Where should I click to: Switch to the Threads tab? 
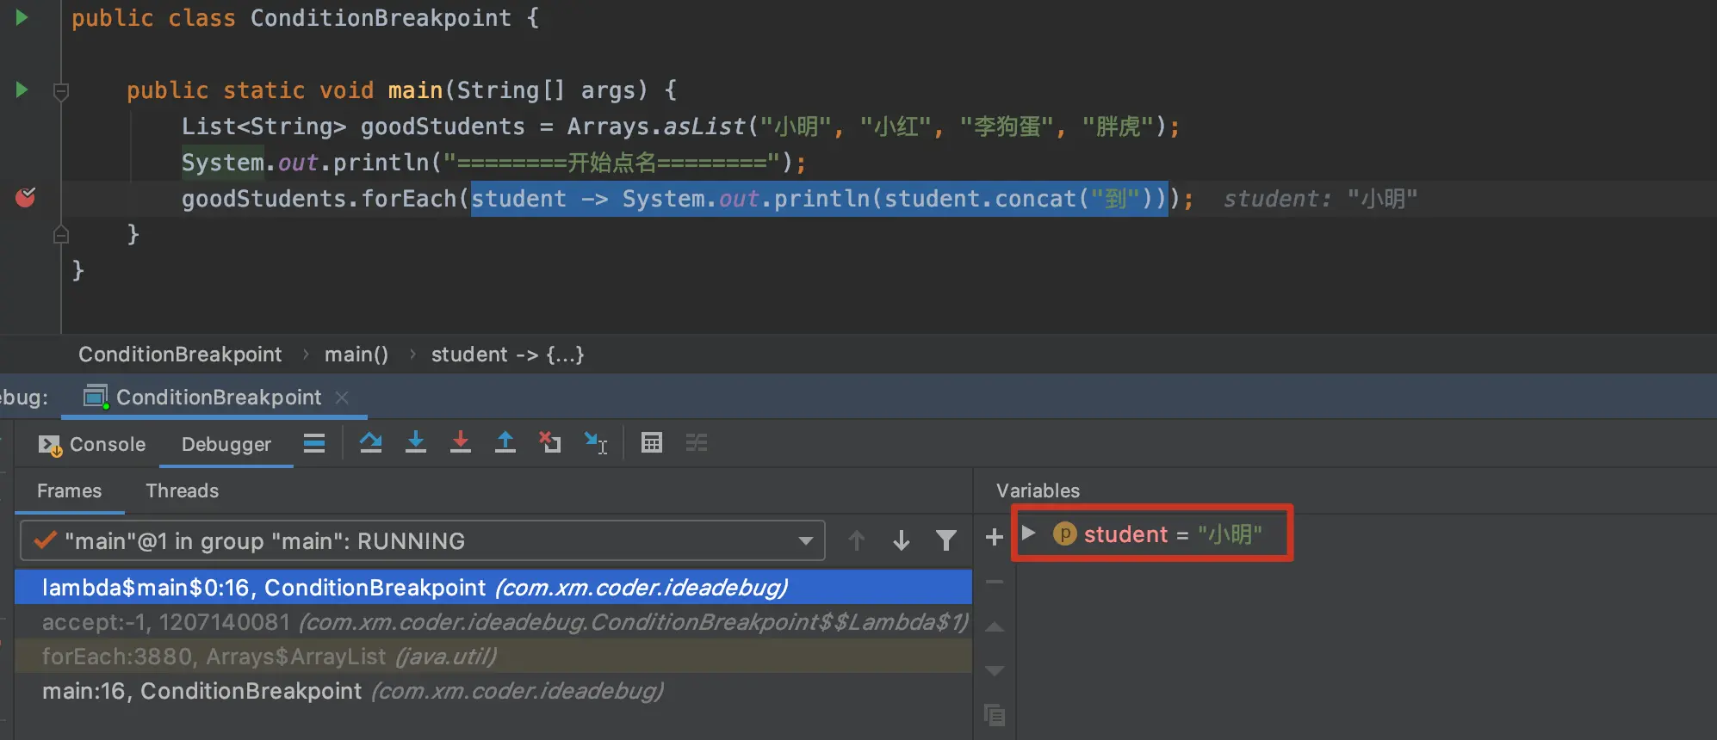click(x=183, y=490)
